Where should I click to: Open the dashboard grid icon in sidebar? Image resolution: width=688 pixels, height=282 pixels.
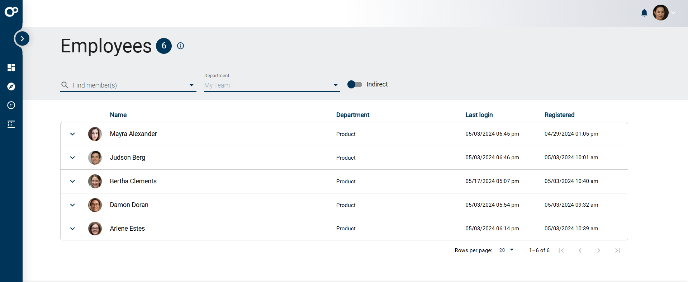11,67
